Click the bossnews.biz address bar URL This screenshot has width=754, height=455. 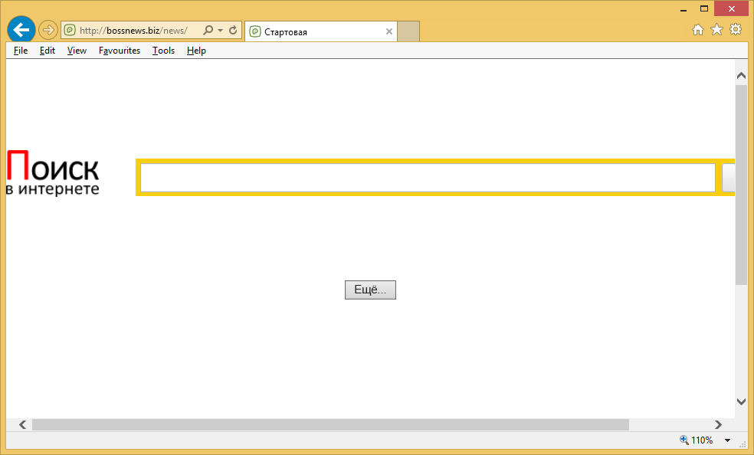[133, 31]
